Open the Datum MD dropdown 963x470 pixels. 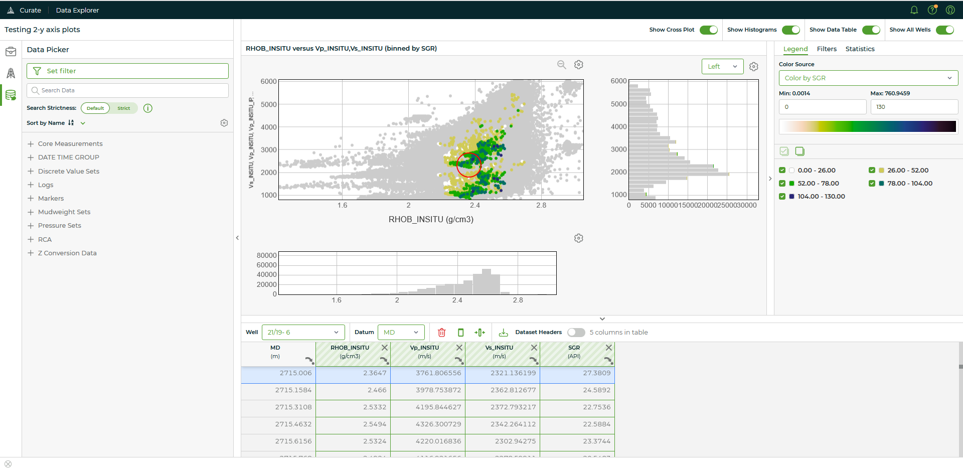pyautogui.click(x=401, y=333)
